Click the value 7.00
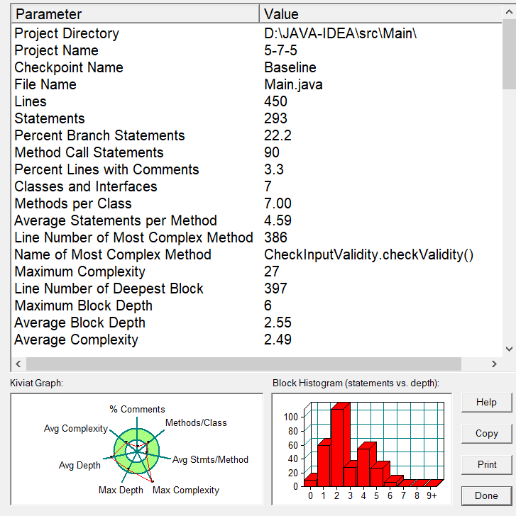 (278, 203)
